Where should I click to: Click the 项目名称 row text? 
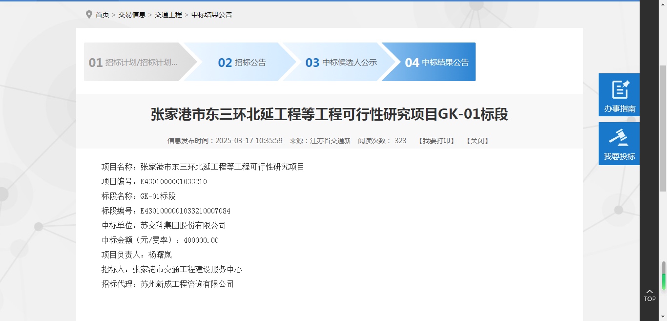203,167
